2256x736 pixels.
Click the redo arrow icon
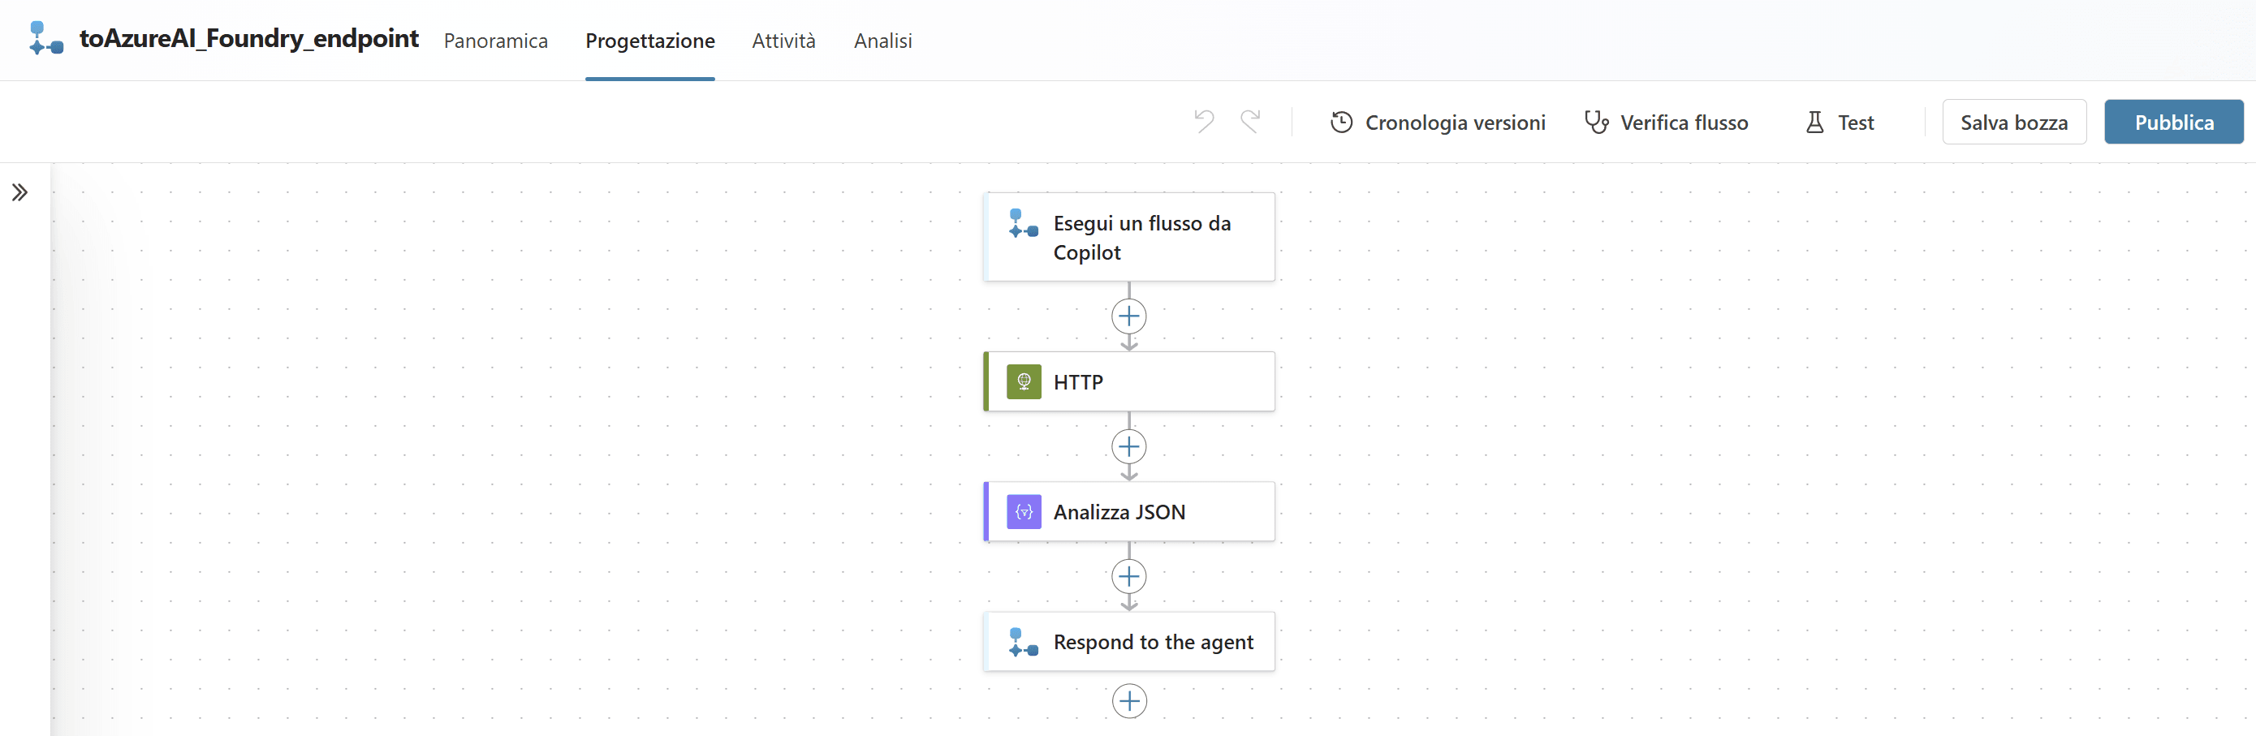[x=1251, y=122]
